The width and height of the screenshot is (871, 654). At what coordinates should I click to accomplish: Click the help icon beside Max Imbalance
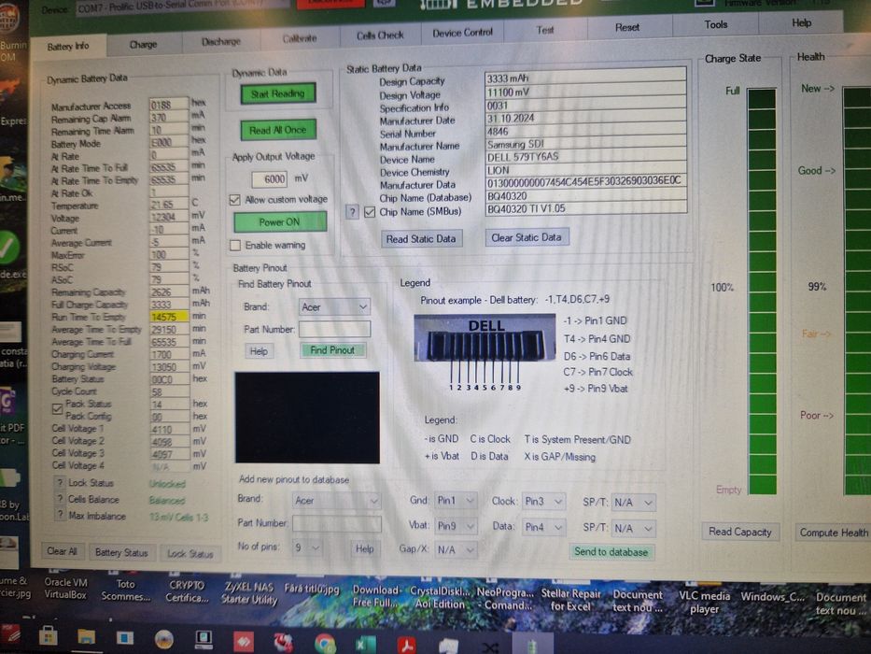[60, 516]
